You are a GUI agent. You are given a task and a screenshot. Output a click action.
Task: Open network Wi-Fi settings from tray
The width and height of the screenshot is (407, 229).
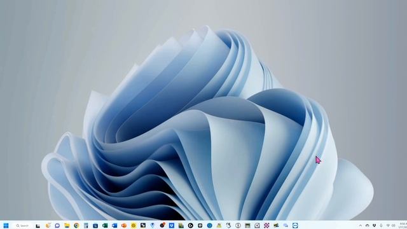pos(388,225)
